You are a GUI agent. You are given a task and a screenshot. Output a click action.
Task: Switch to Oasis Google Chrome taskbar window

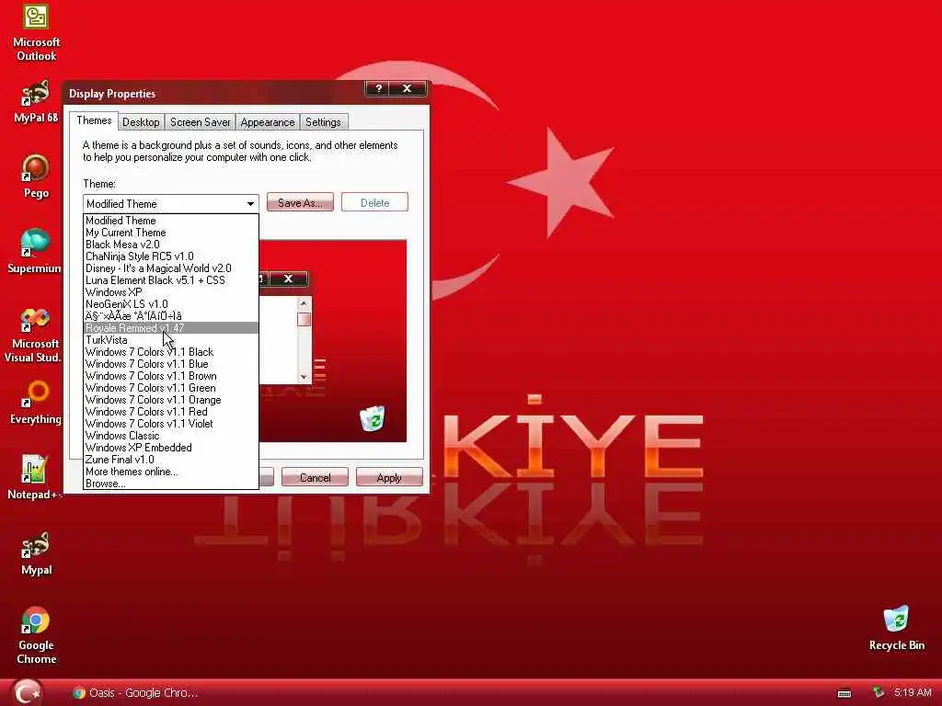[135, 693]
